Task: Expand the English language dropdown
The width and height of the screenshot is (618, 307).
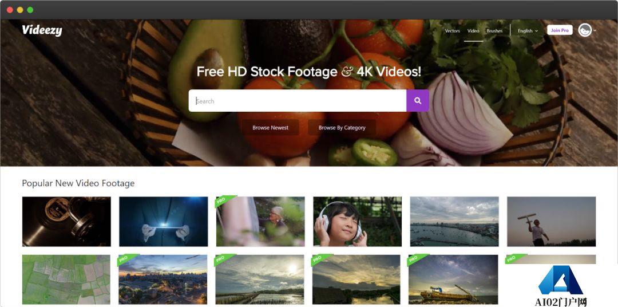Action: pyautogui.click(x=528, y=30)
